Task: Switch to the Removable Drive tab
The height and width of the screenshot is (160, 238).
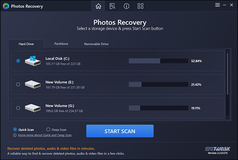Action: pos(96,44)
